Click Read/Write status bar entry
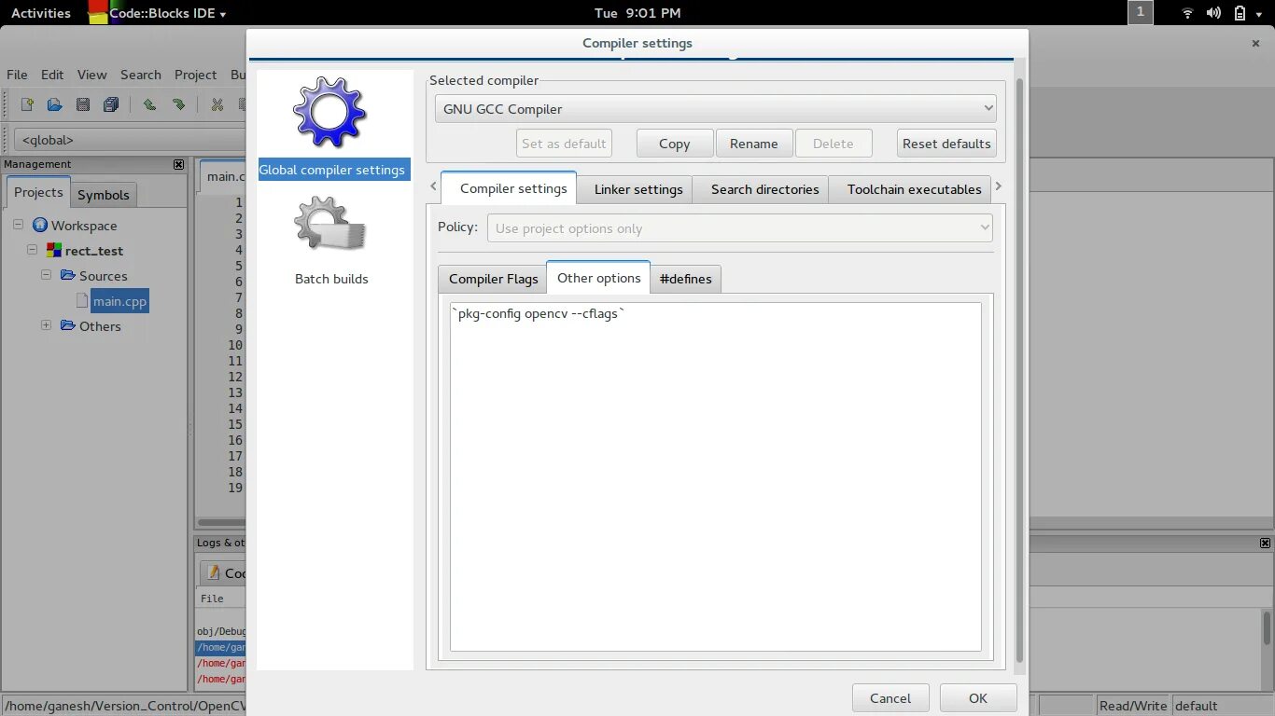1275x716 pixels. point(1132,706)
